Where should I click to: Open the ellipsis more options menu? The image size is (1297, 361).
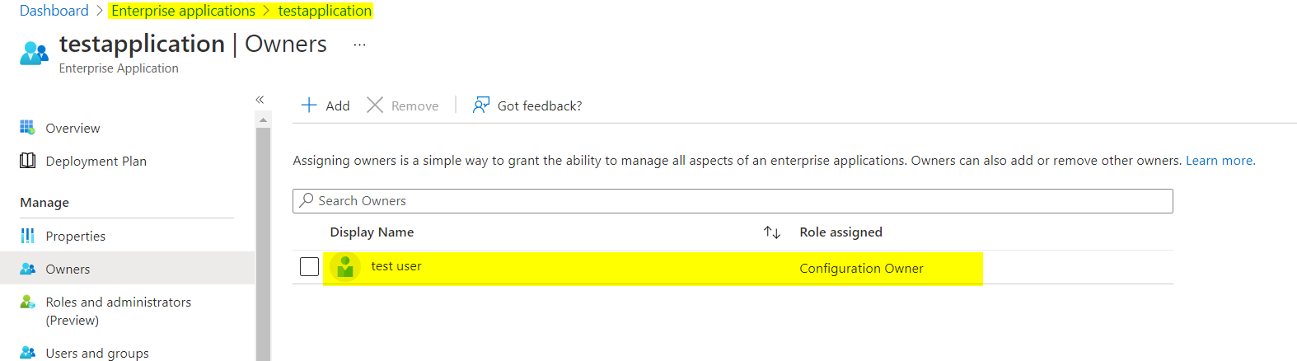[359, 45]
